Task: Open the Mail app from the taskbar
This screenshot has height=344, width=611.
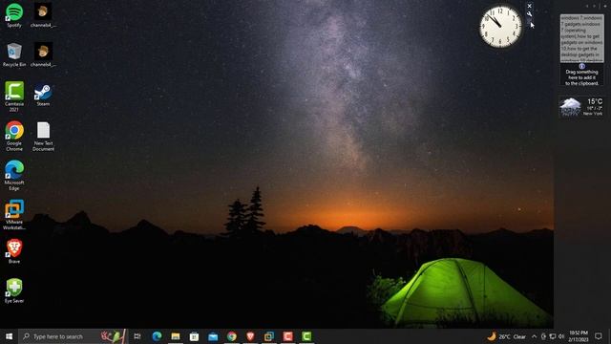Action: coord(213,336)
